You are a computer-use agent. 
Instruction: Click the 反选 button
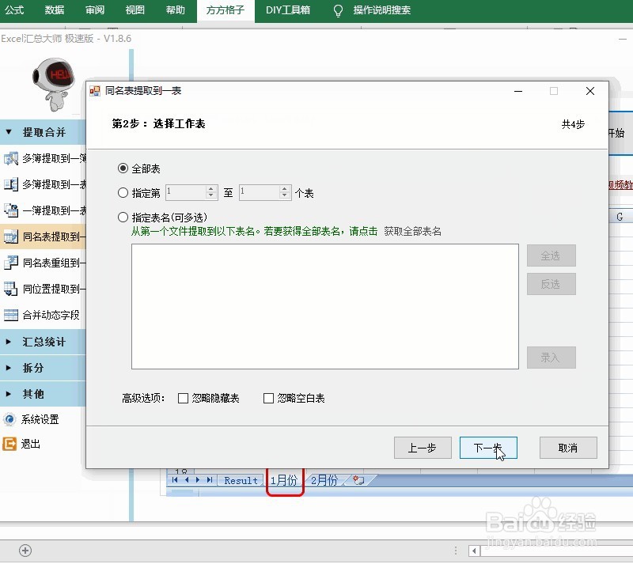pyautogui.click(x=551, y=284)
